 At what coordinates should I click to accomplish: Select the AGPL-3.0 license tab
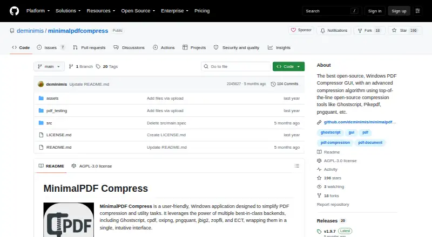point(91,166)
